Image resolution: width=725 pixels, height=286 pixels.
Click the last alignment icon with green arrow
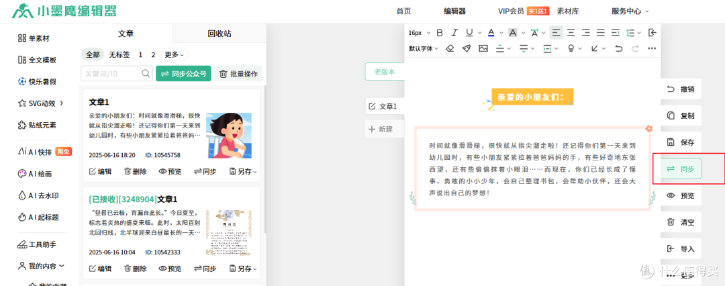point(616,32)
